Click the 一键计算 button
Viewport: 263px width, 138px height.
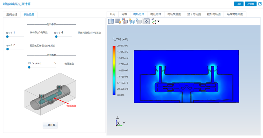click(x=50, y=125)
